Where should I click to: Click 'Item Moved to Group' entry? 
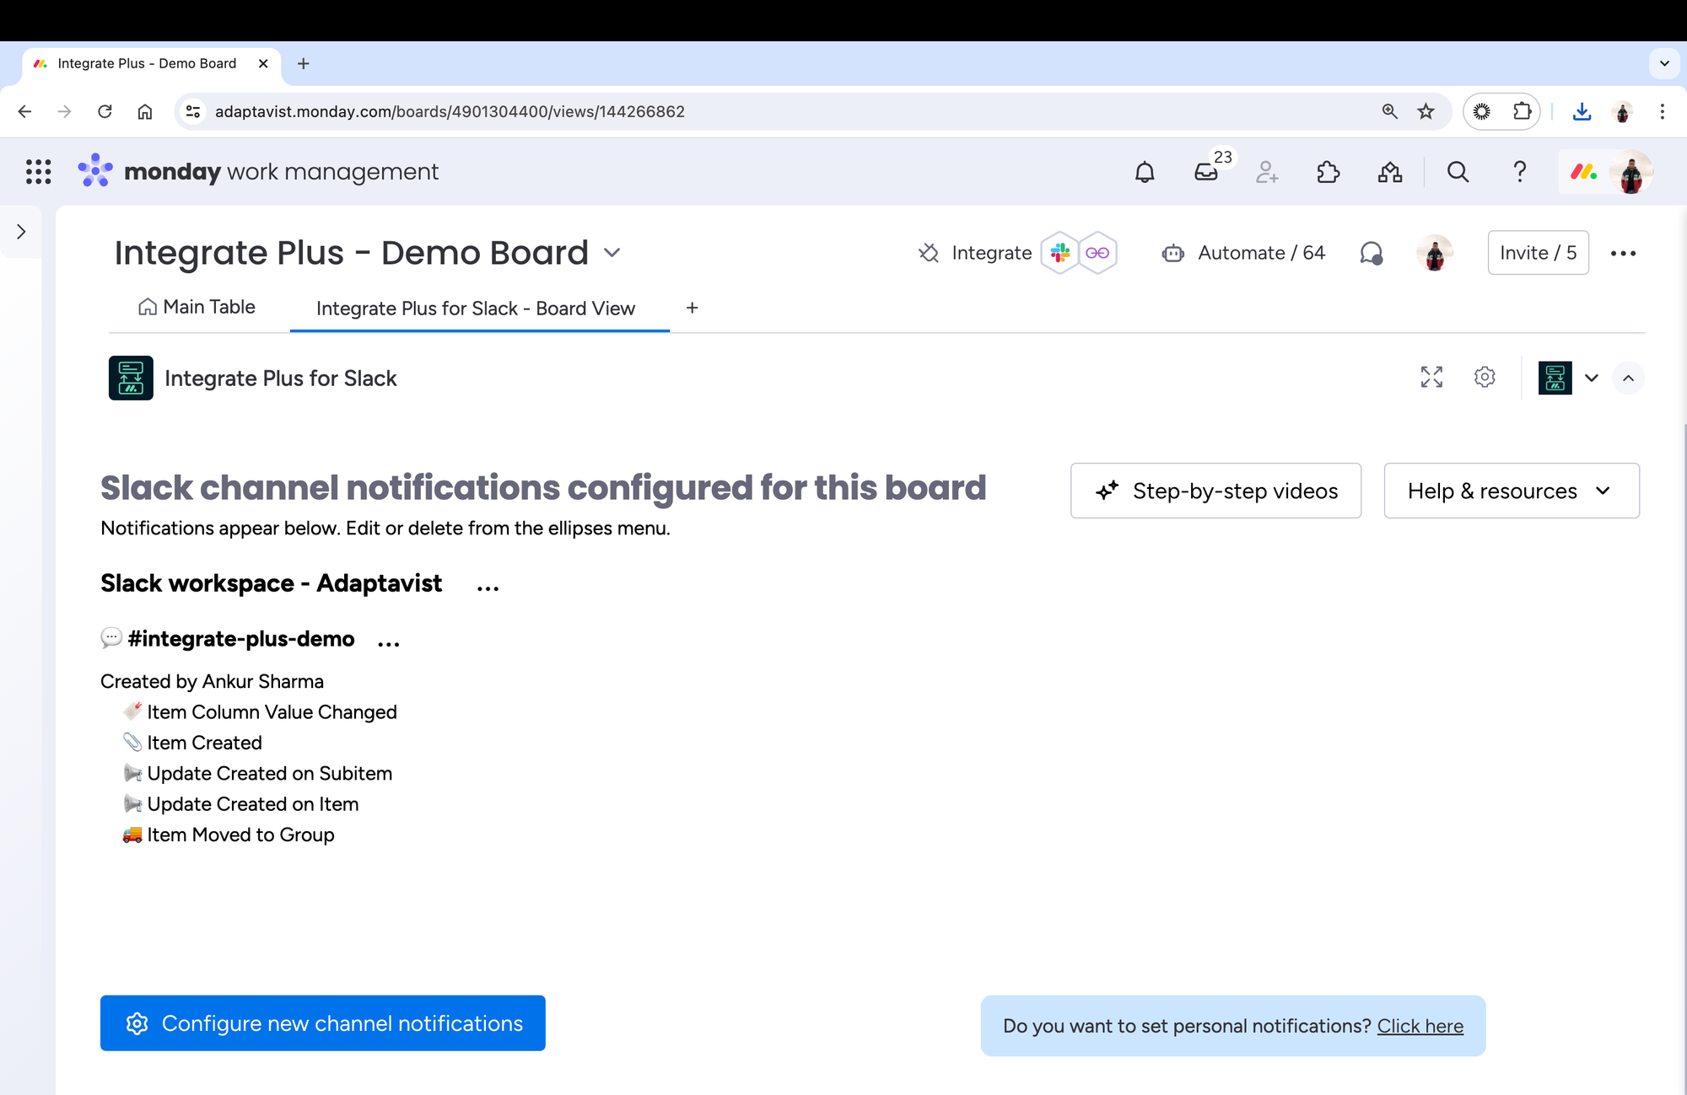coord(241,835)
